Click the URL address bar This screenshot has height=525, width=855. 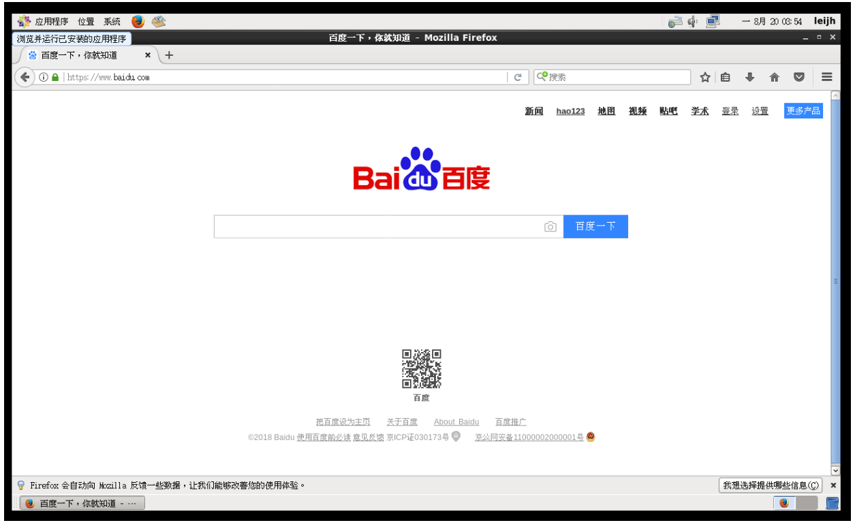pyautogui.click(x=286, y=77)
